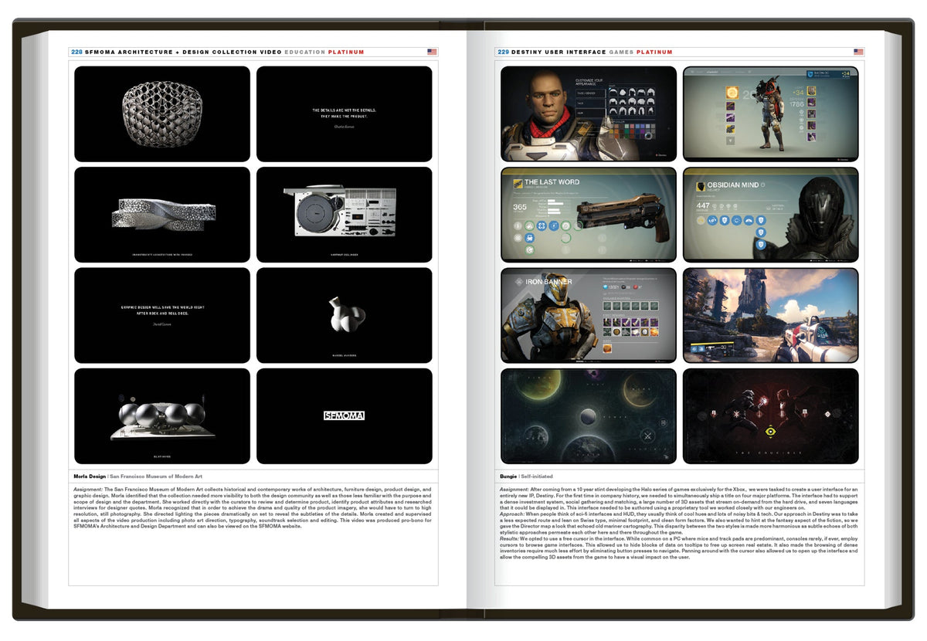
Task: Click 'San Francisco Museum of Modern Art' client credit
Action: pos(154,477)
